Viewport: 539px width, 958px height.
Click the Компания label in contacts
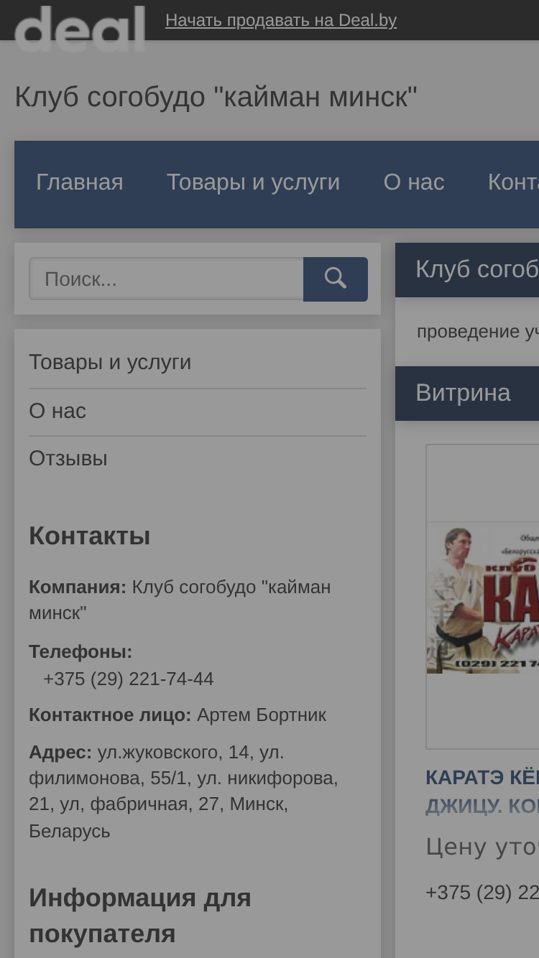click(78, 587)
